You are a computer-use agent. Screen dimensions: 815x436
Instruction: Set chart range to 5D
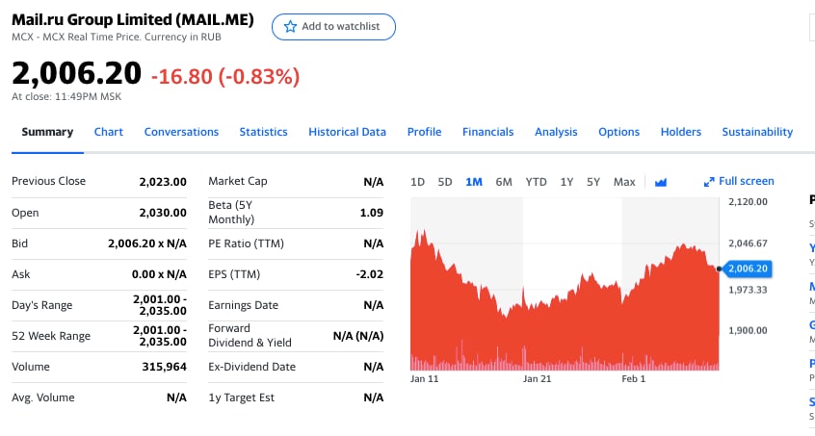coord(445,182)
